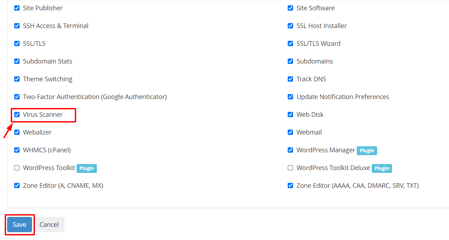This screenshot has height=240, width=449.
Task: Uncheck the Webmail checkbox
Action: click(x=290, y=132)
